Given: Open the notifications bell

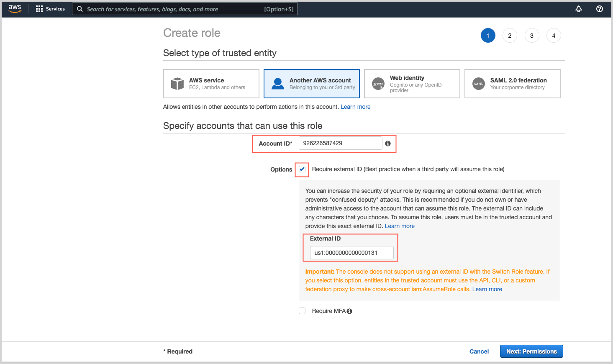Looking at the screenshot, I should (579, 9).
